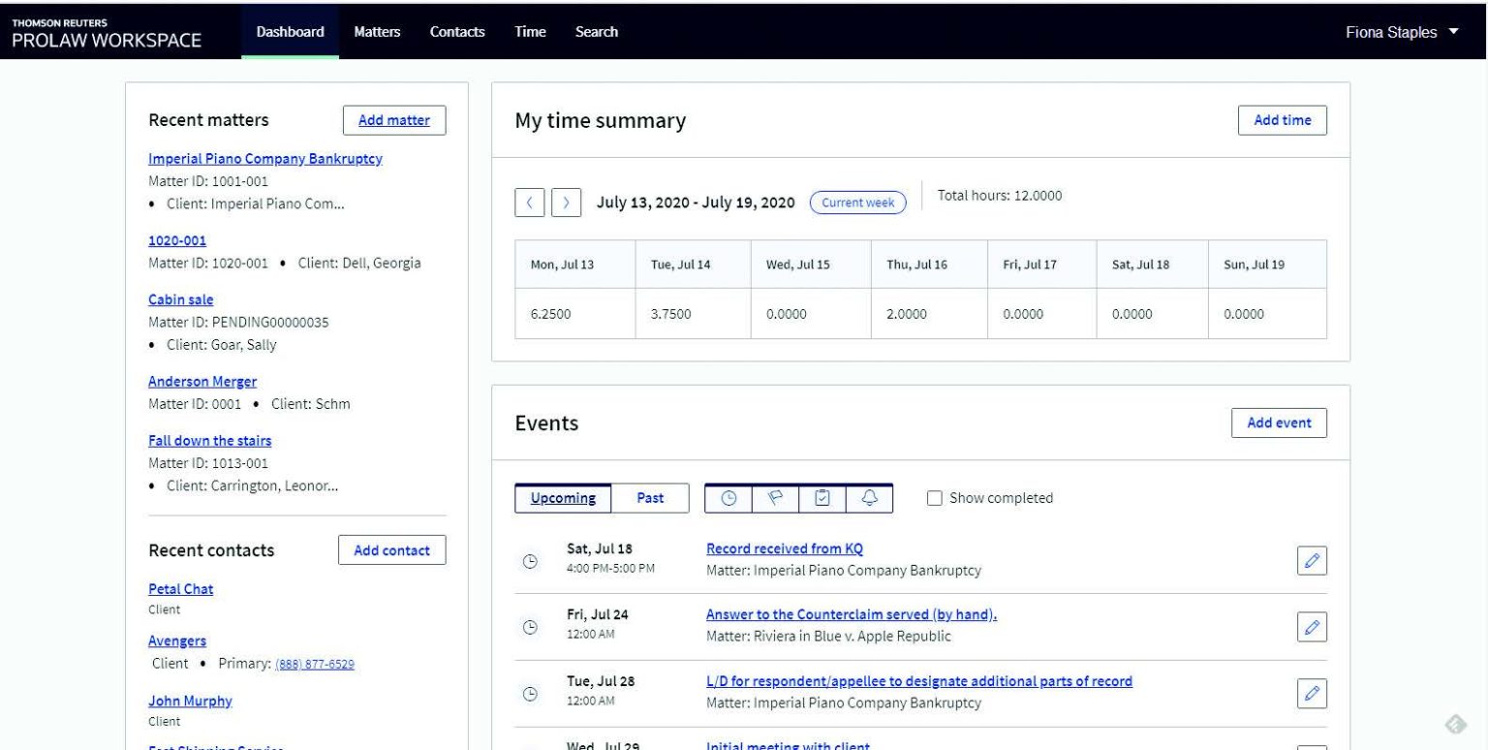Switch event view to Past

point(650,497)
